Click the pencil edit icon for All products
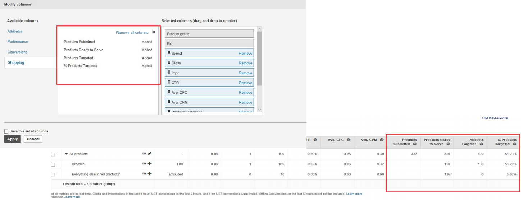 (150, 154)
